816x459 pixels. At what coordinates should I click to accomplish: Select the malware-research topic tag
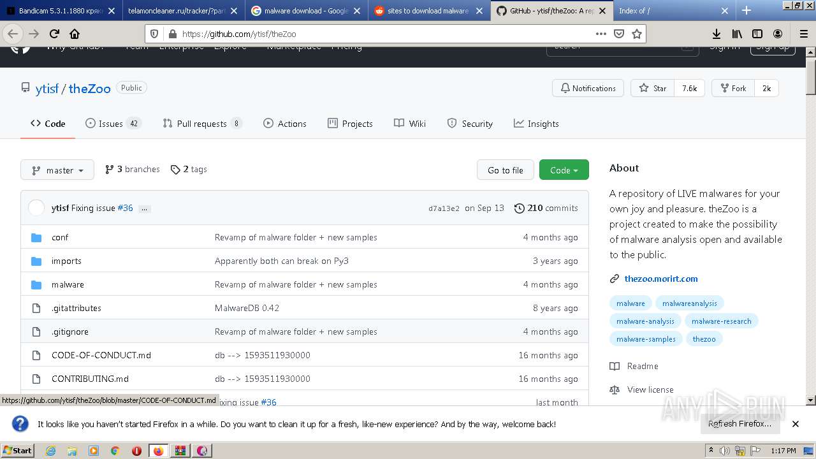(x=722, y=321)
